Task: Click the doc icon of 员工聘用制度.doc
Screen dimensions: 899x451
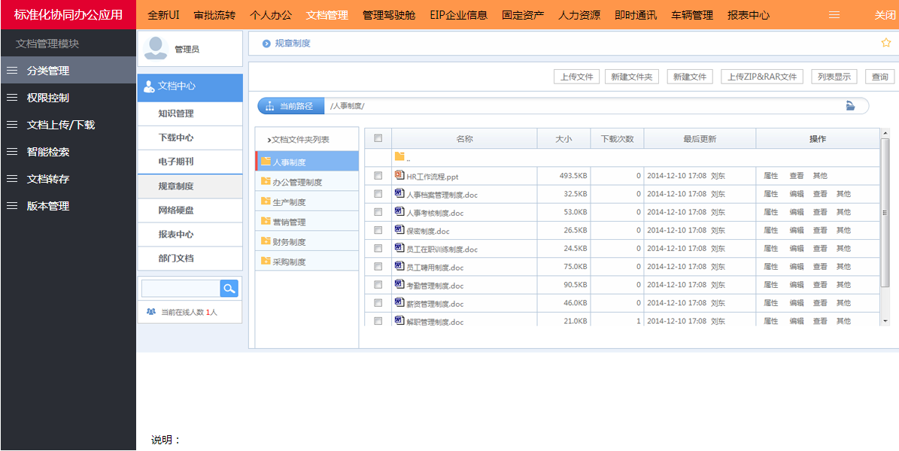Action: [x=399, y=266]
